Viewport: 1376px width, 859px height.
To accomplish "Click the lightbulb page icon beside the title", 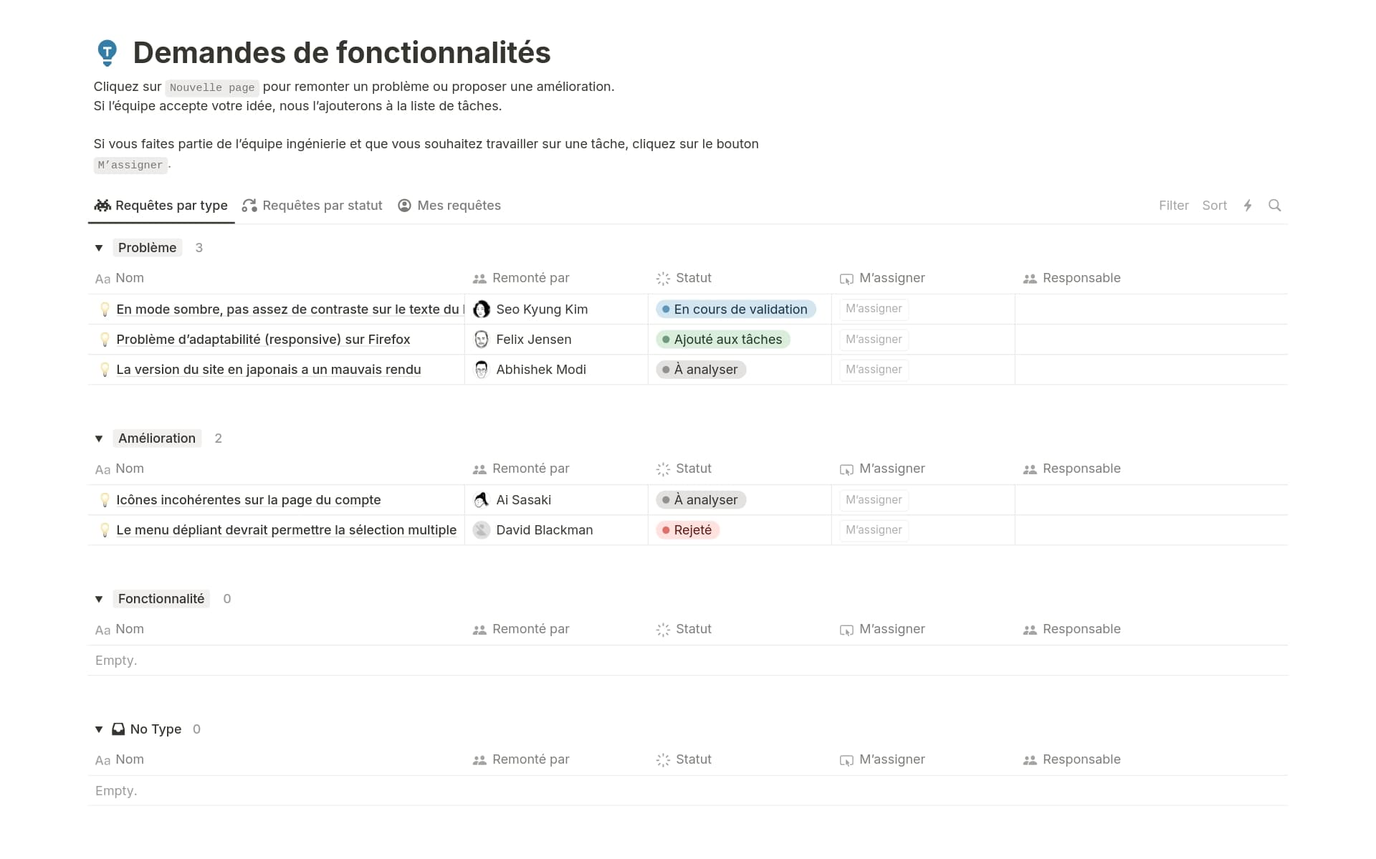I will [x=107, y=53].
